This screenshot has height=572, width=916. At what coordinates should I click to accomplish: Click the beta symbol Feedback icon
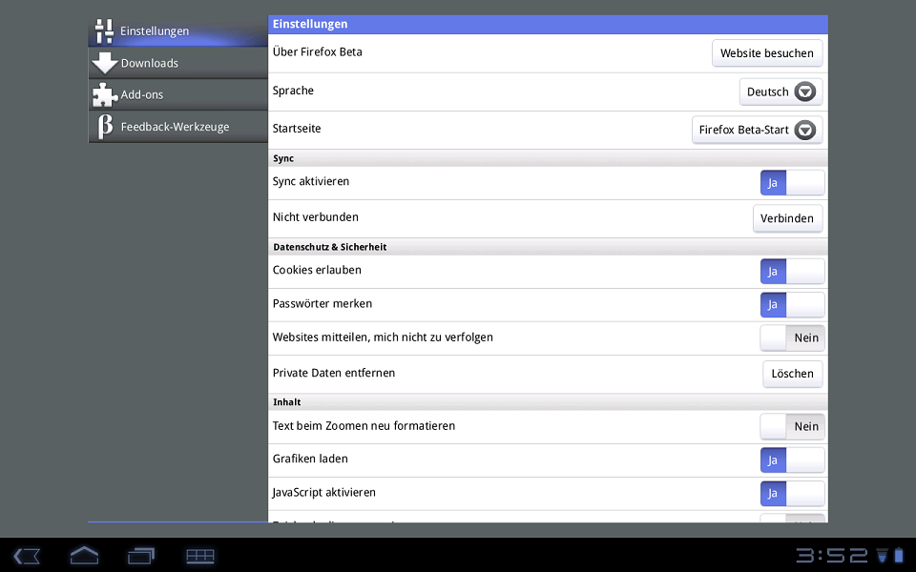click(105, 127)
